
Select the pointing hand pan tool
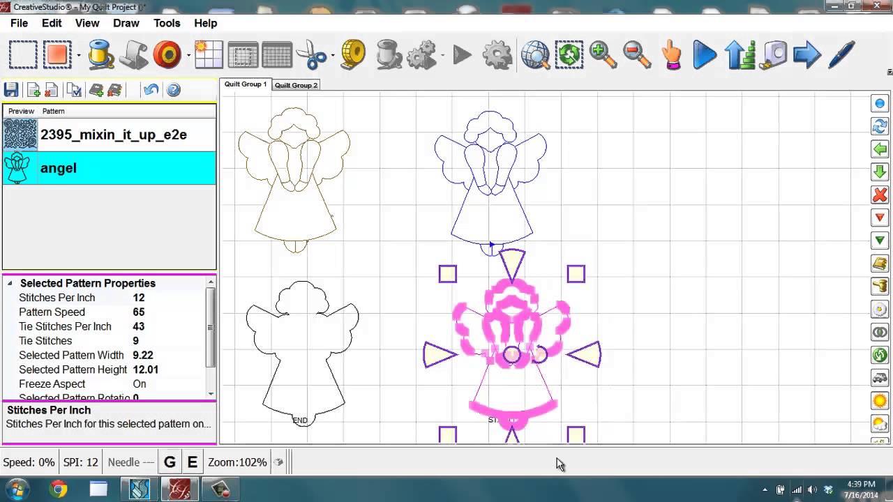pos(671,54)
